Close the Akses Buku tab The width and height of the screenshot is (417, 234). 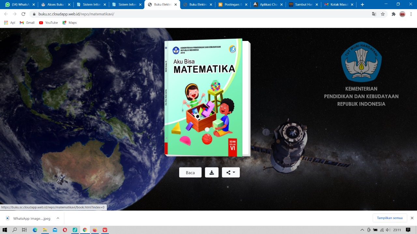click(69, 5)
